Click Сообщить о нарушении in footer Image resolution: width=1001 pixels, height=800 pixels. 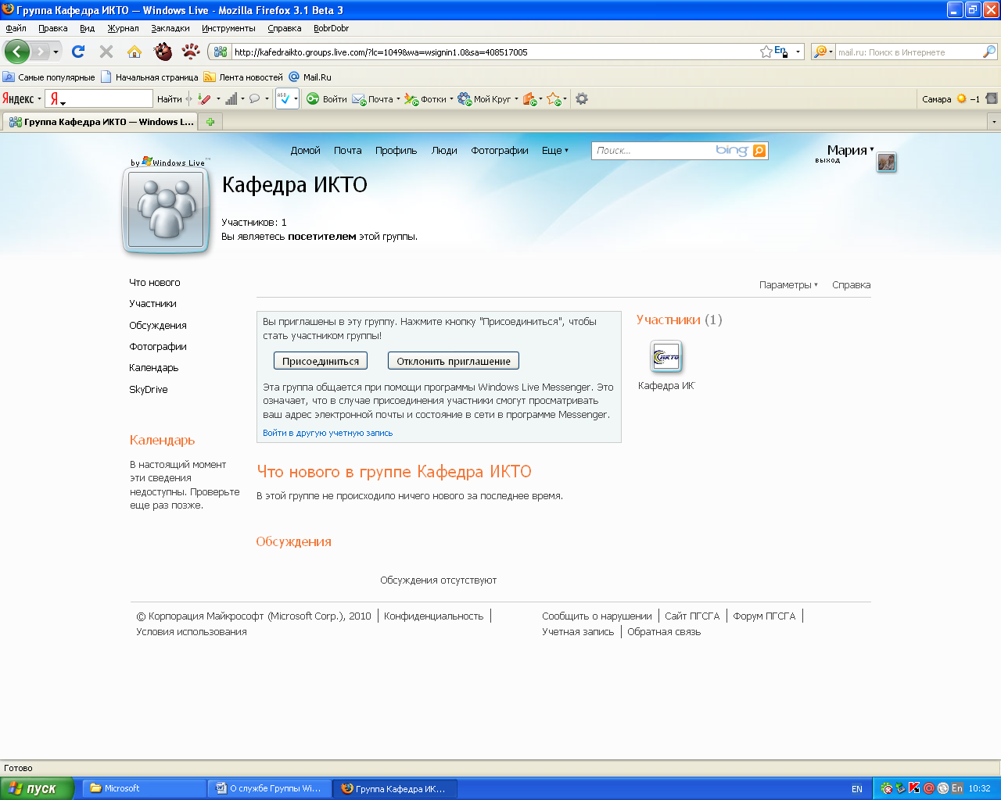(597, 616)
